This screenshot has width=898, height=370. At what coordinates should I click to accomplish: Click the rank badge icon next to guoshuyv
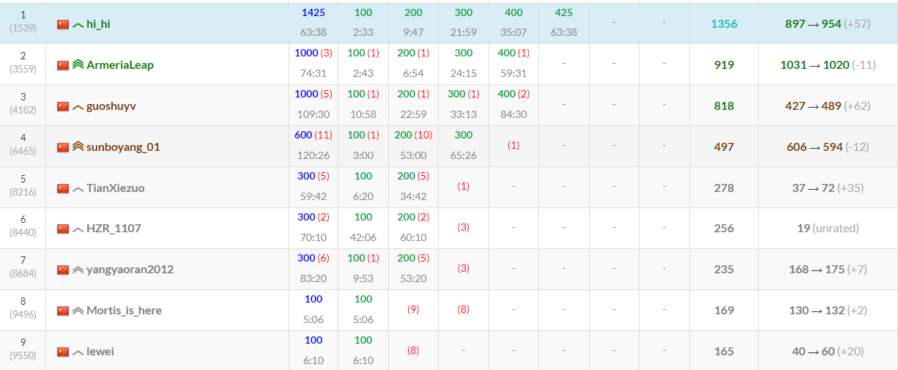[78, 106]
